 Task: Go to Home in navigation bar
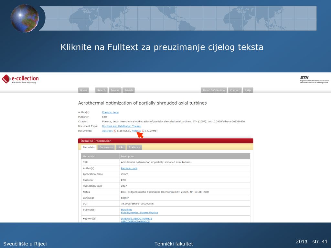pos(83,90)
